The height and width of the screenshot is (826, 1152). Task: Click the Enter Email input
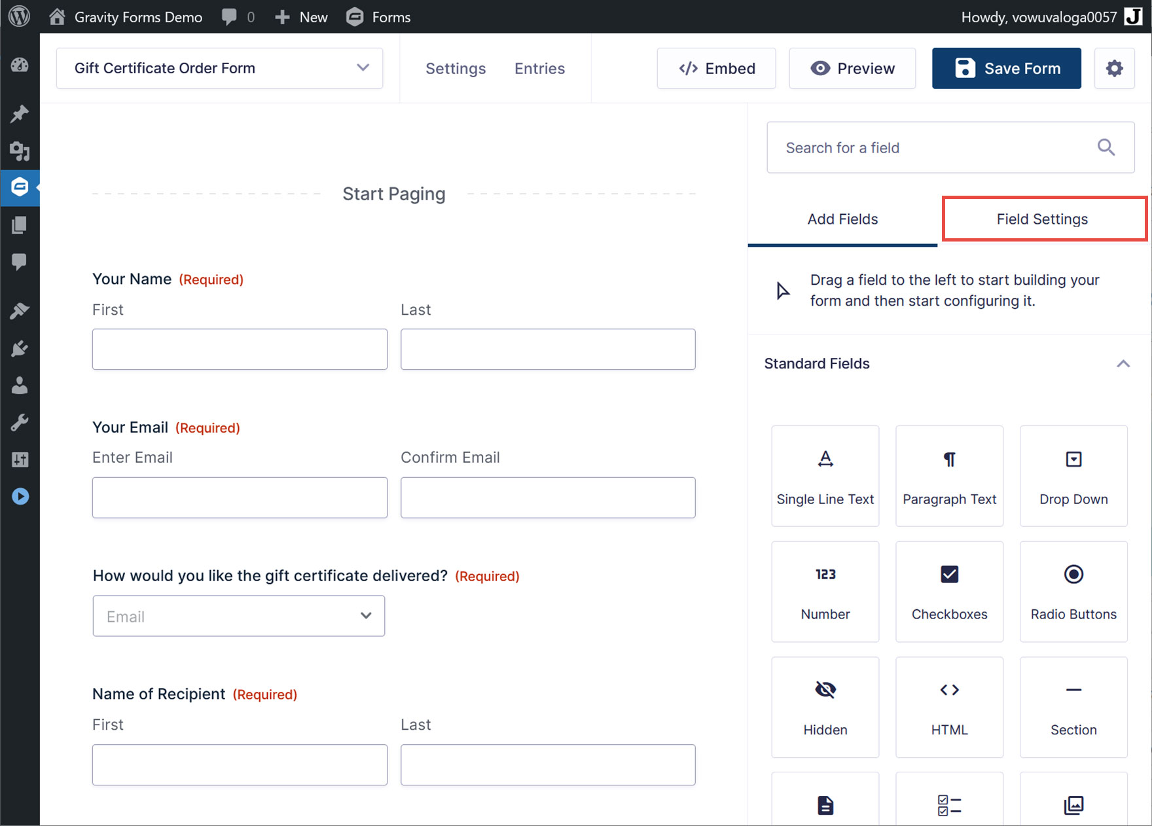point(240,497)
